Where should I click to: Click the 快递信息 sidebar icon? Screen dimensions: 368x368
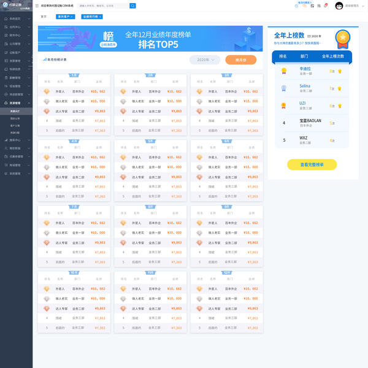pos(6,69)
